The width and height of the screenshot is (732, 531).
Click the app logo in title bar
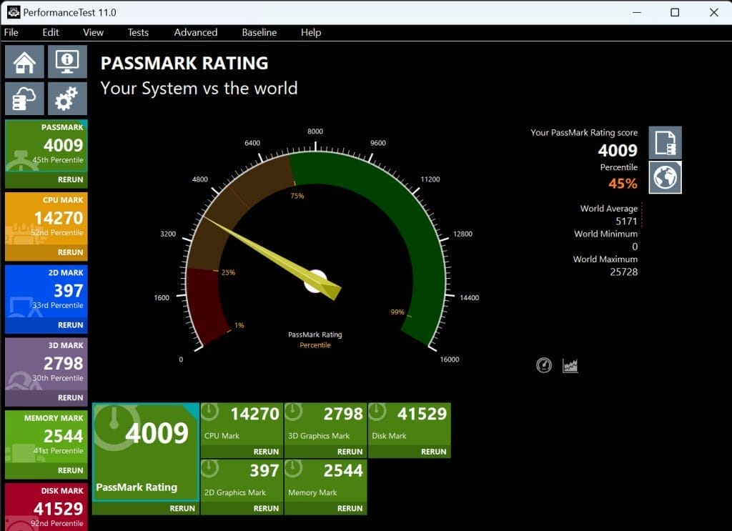click(x=14, y=12)
